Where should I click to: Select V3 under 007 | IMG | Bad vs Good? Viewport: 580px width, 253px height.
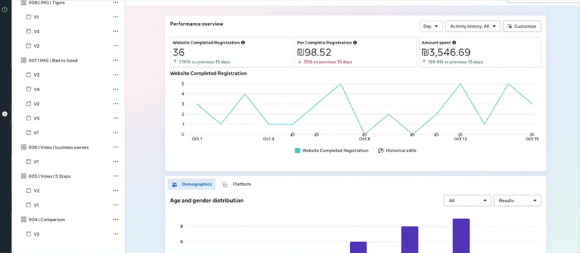(x=36, y=75)
